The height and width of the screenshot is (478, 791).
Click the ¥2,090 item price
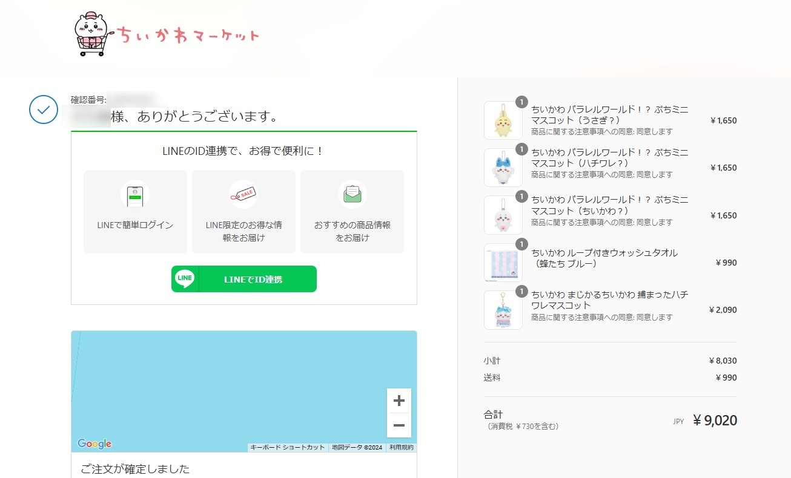click(723, 310)
